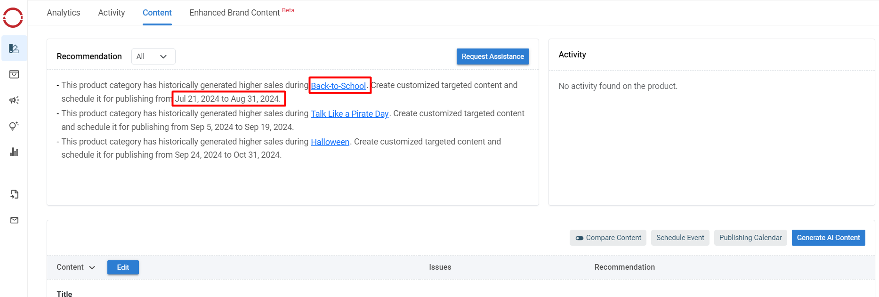The width and height of the screenshot is (879, 297).
Task: Open the Enhanced Brand Content Beta tab
Action: pos(242,12)
